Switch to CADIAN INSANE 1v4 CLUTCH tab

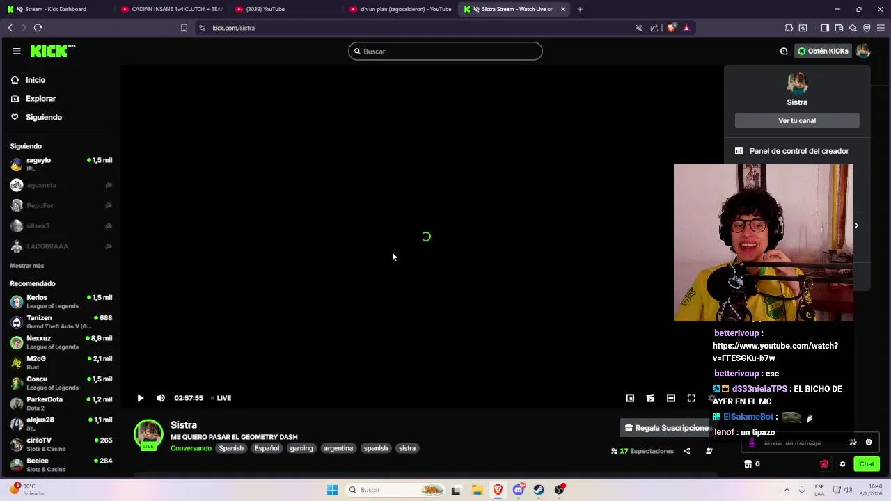coord(171,9)
